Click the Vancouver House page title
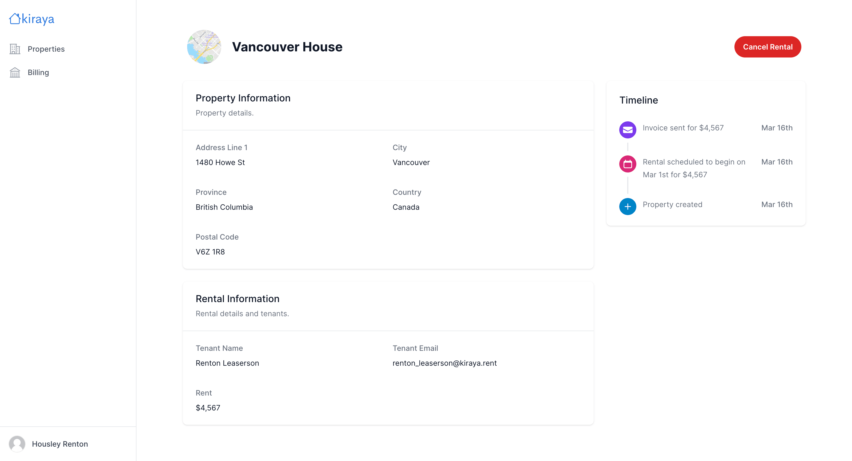The image size is (852, 461). point(287,47)
